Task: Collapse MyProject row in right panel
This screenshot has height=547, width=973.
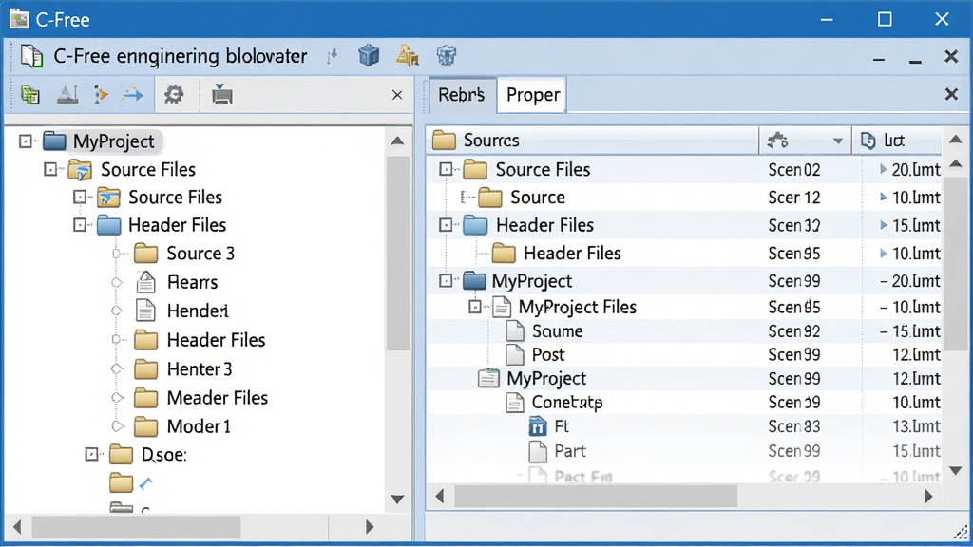Action: coord(446,281)
